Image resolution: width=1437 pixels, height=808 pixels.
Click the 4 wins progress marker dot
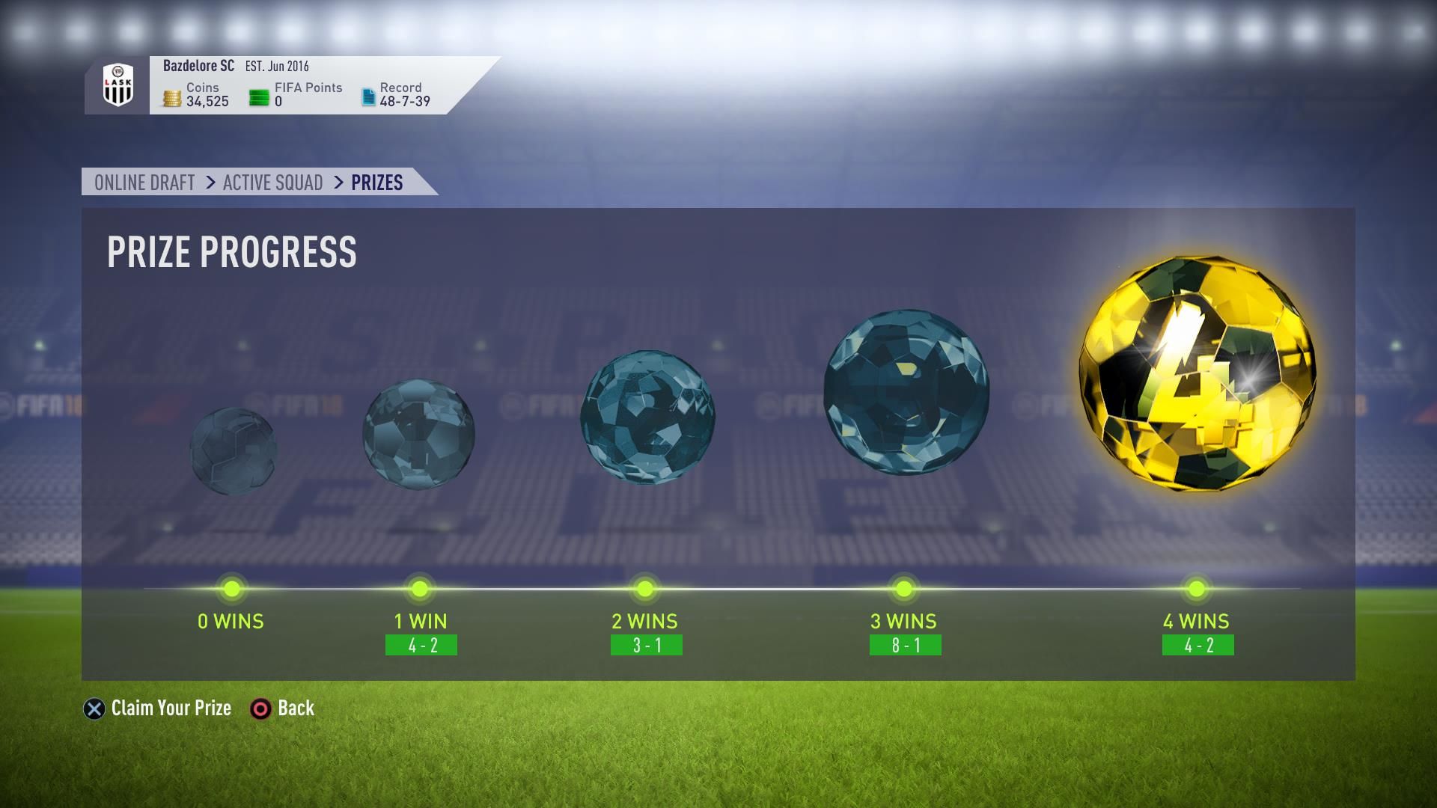pyautogui.click(x=1197, y=589)
